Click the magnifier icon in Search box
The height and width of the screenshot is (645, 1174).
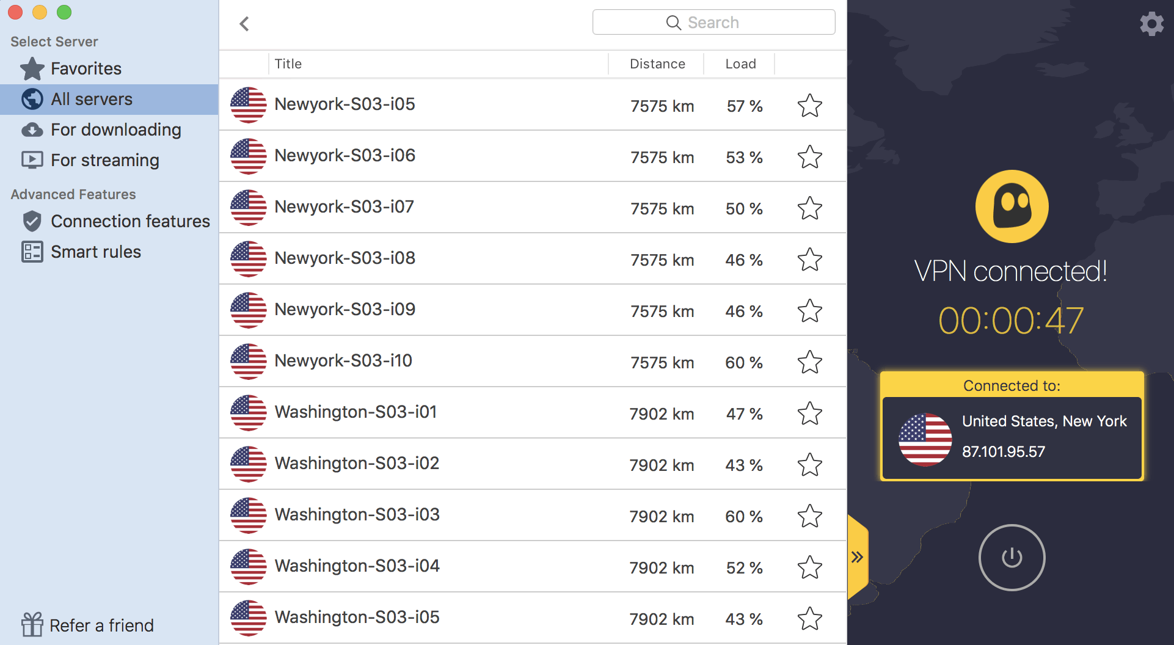(x=673, y=23)
